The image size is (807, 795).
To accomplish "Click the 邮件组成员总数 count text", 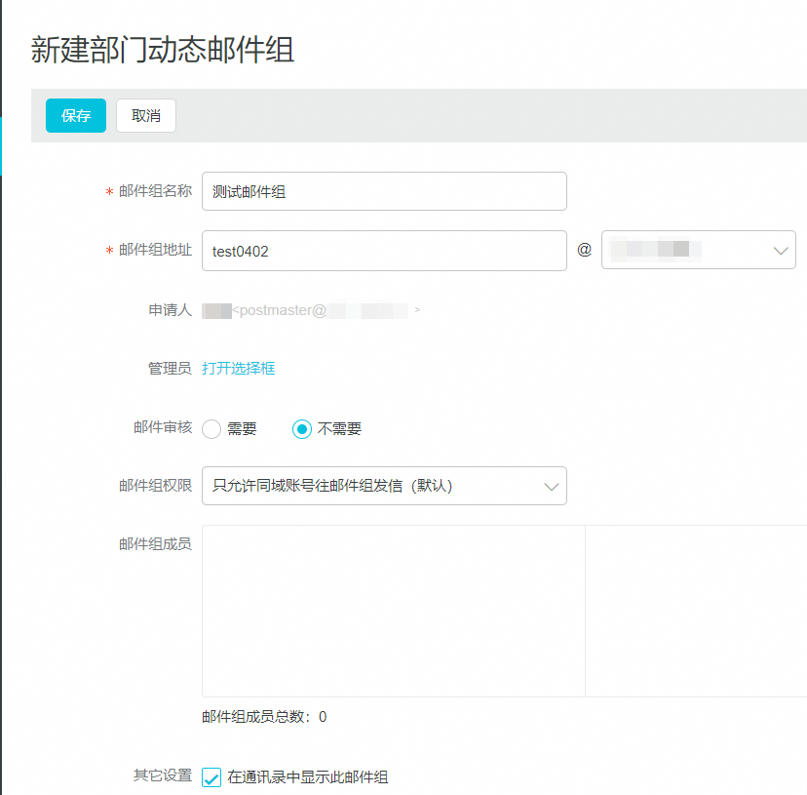I will point(264,717).
